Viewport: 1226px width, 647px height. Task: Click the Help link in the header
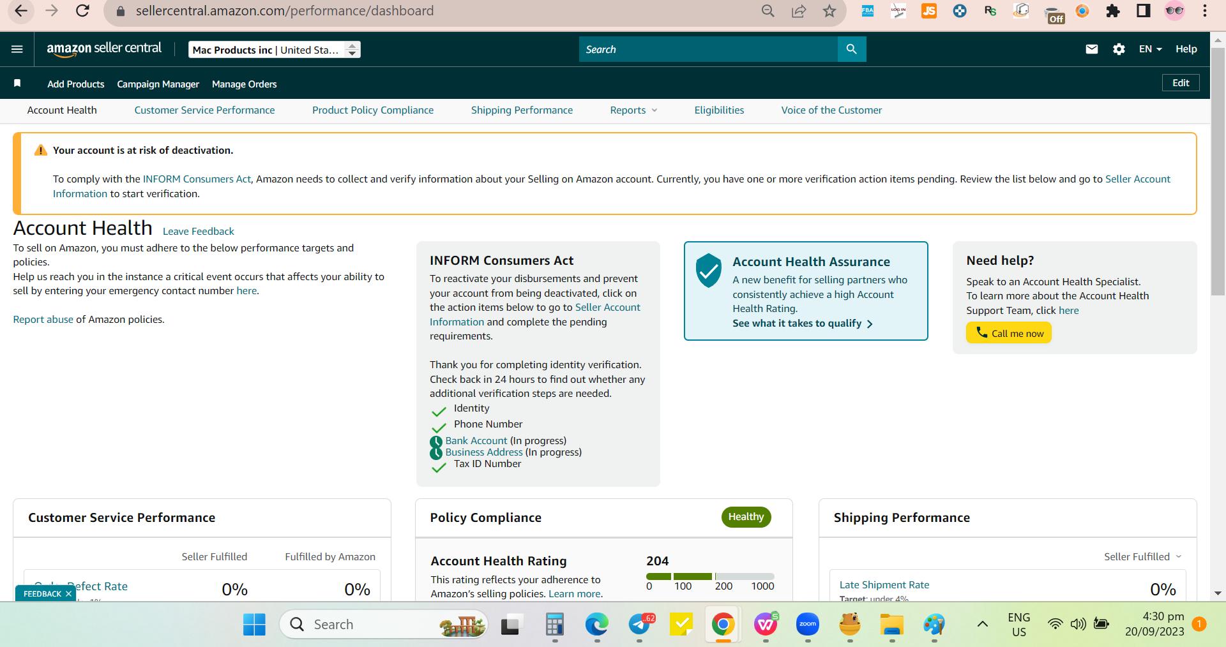pyautogui.click(x=1186, y=49)
